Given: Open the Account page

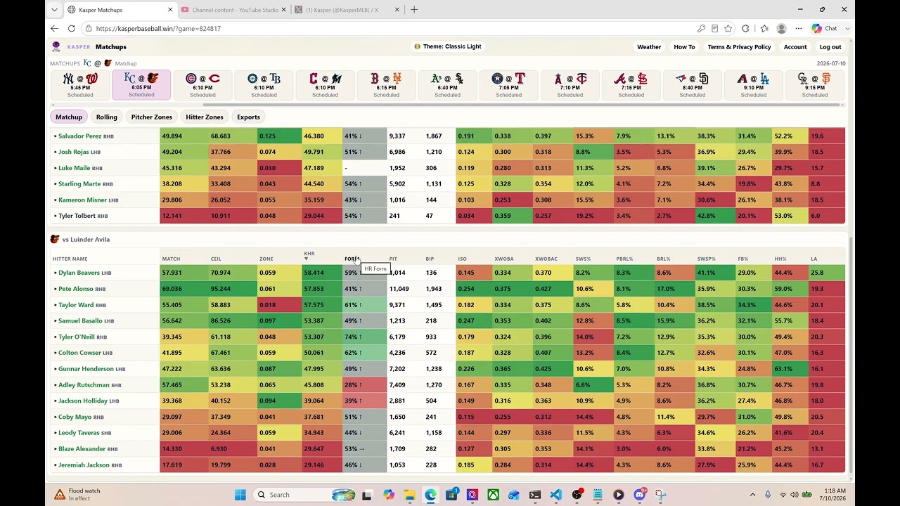Looking at the screenshot, I should 795,47.
